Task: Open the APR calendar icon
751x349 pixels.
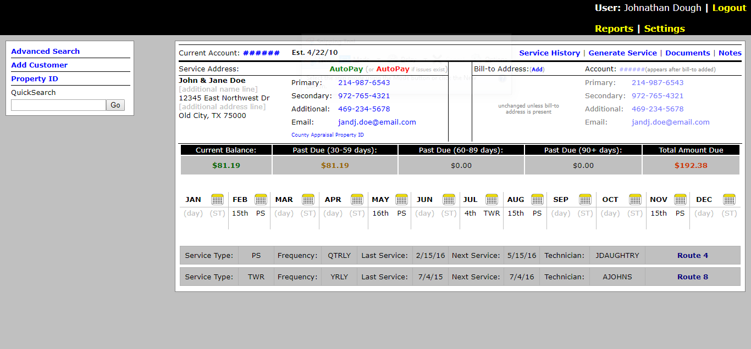Action: [x=357, y=200]
